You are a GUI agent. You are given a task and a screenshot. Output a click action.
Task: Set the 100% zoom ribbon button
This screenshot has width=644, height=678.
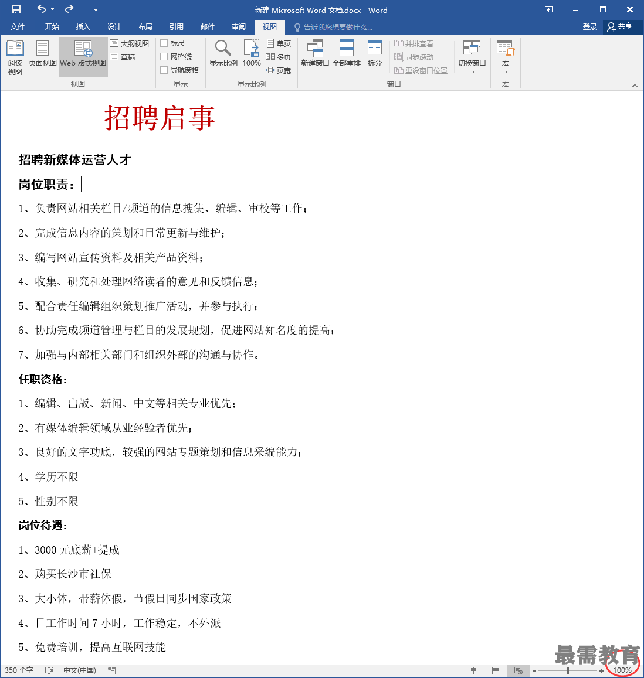click(252, 53)
